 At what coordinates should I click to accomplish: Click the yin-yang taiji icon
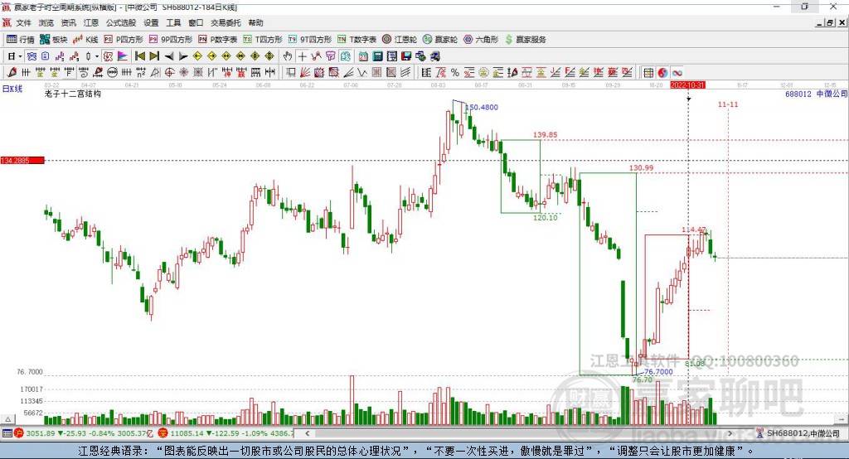coord(662,73)
